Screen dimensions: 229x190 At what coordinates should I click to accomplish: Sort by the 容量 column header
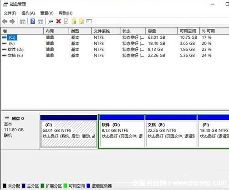pos(162,31)
